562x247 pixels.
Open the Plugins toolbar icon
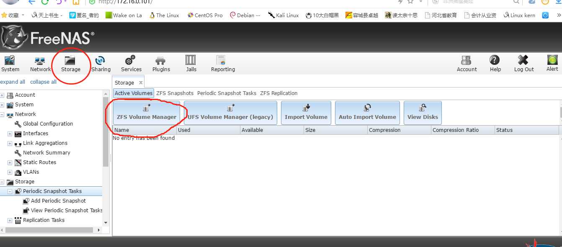pyautogui.click(x=161, y=64)
